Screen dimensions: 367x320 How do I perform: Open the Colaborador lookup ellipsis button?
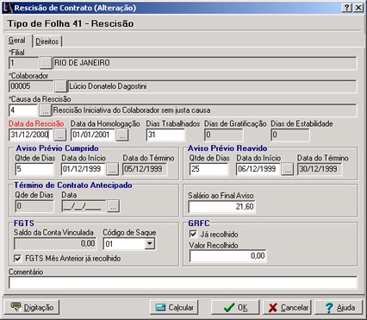tap(60, 86)
